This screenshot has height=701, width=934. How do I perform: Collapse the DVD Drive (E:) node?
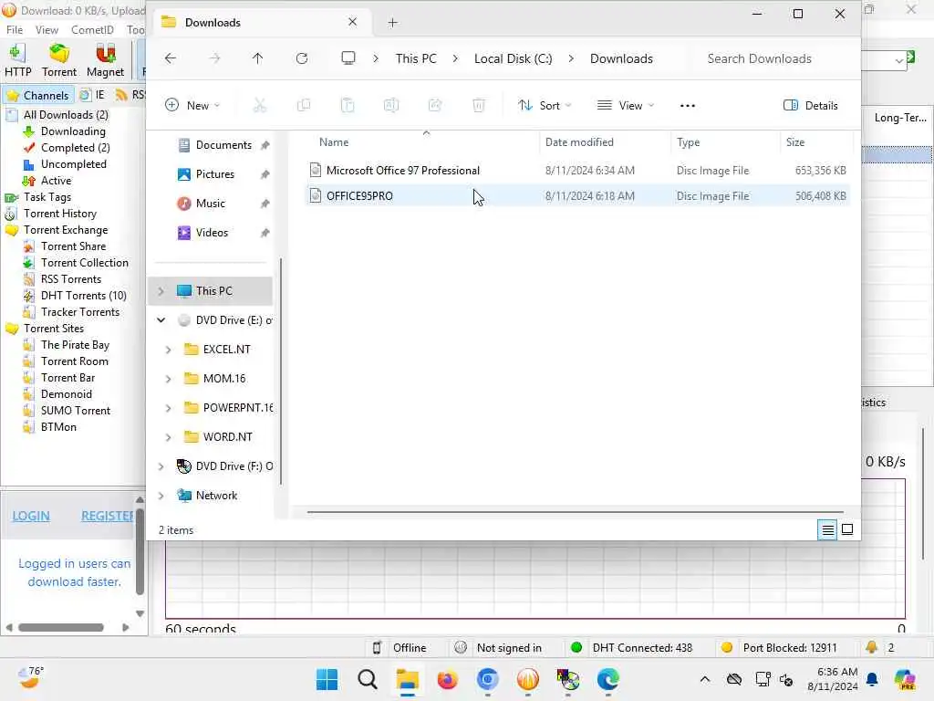point(161,320)
